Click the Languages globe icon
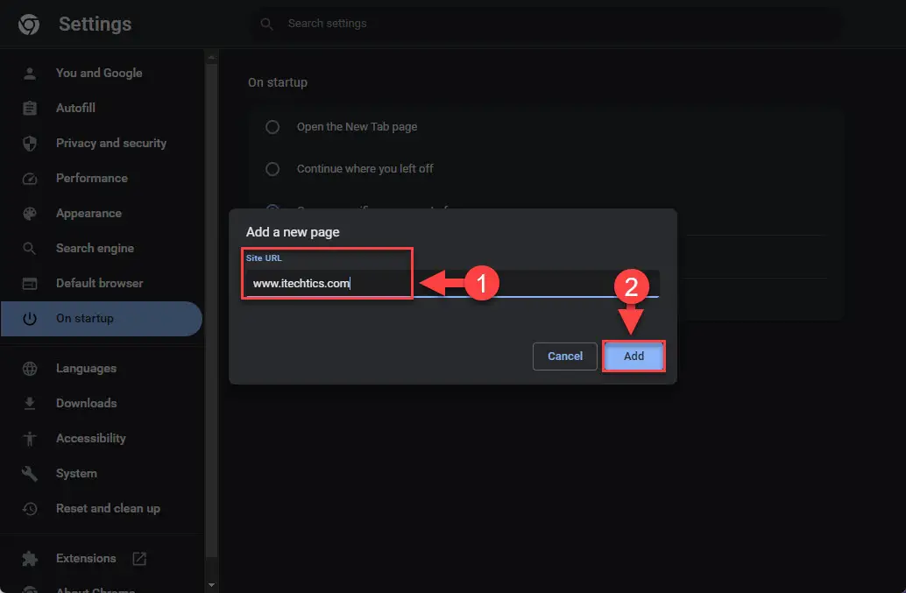906x593 pixels. tap(30, 369)
